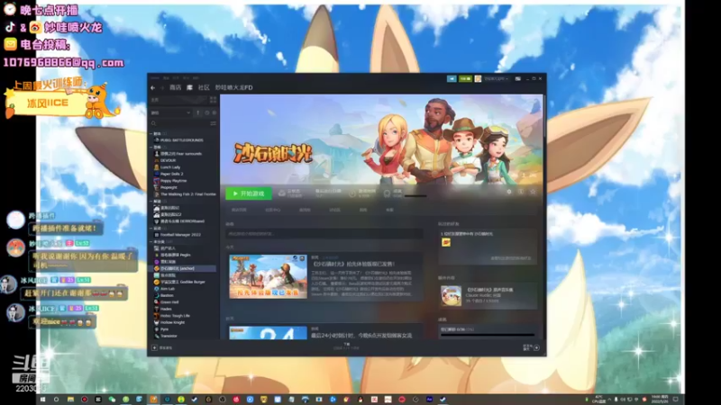Image resolution: width=721 pixels, height=405 pixels.
Task: Open the green friends button in title bar
Action: [465, 79]
